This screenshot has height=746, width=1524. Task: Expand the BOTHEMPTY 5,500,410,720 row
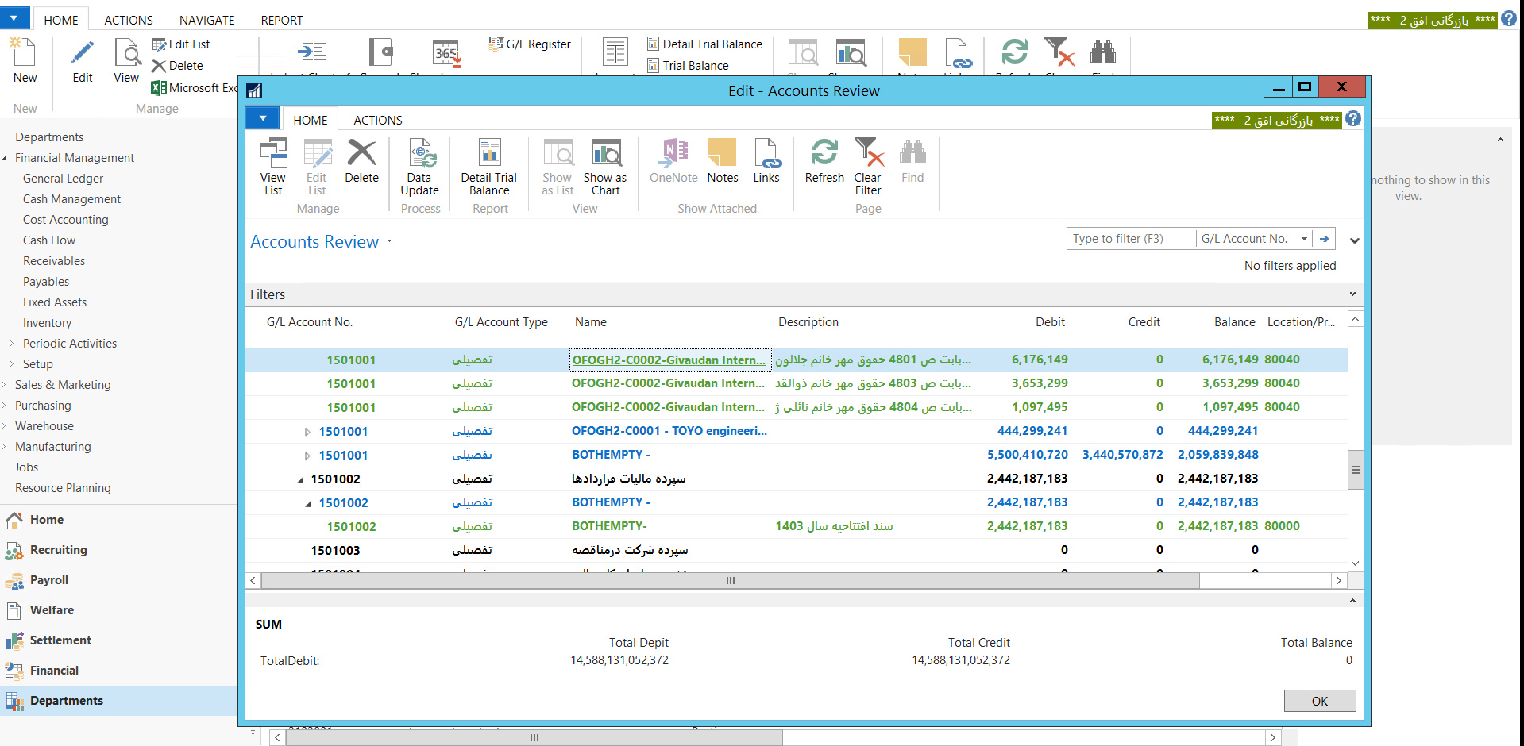coord(307,456)
